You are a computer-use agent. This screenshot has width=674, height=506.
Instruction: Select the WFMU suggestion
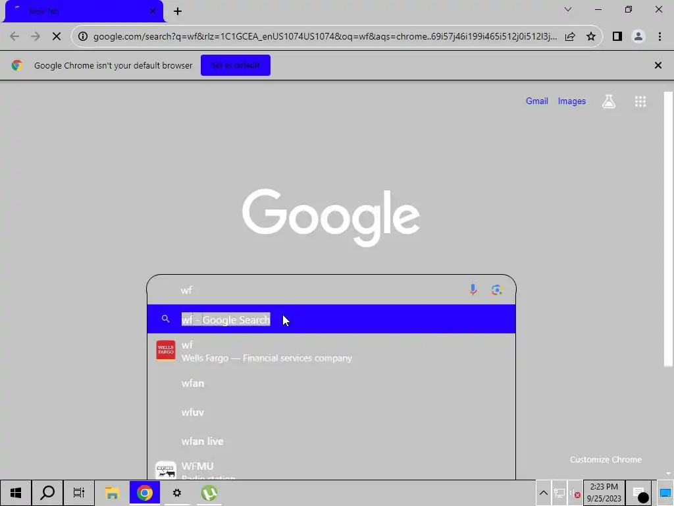(x=332, y=469)
